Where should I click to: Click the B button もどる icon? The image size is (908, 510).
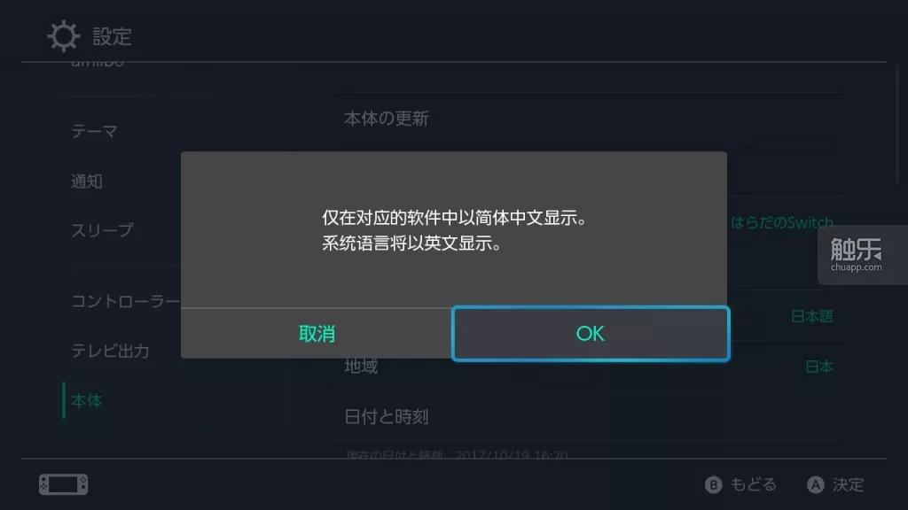[x=714, y=484]
